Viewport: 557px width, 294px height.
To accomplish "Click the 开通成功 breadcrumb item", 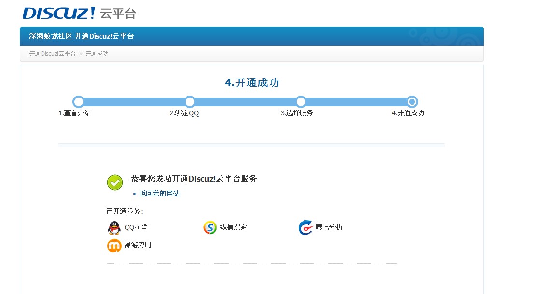I will coord(97,54).
